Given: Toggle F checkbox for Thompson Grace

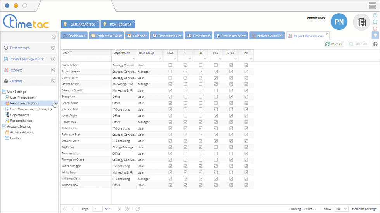Looking at the screenshot, I should 185,160.
